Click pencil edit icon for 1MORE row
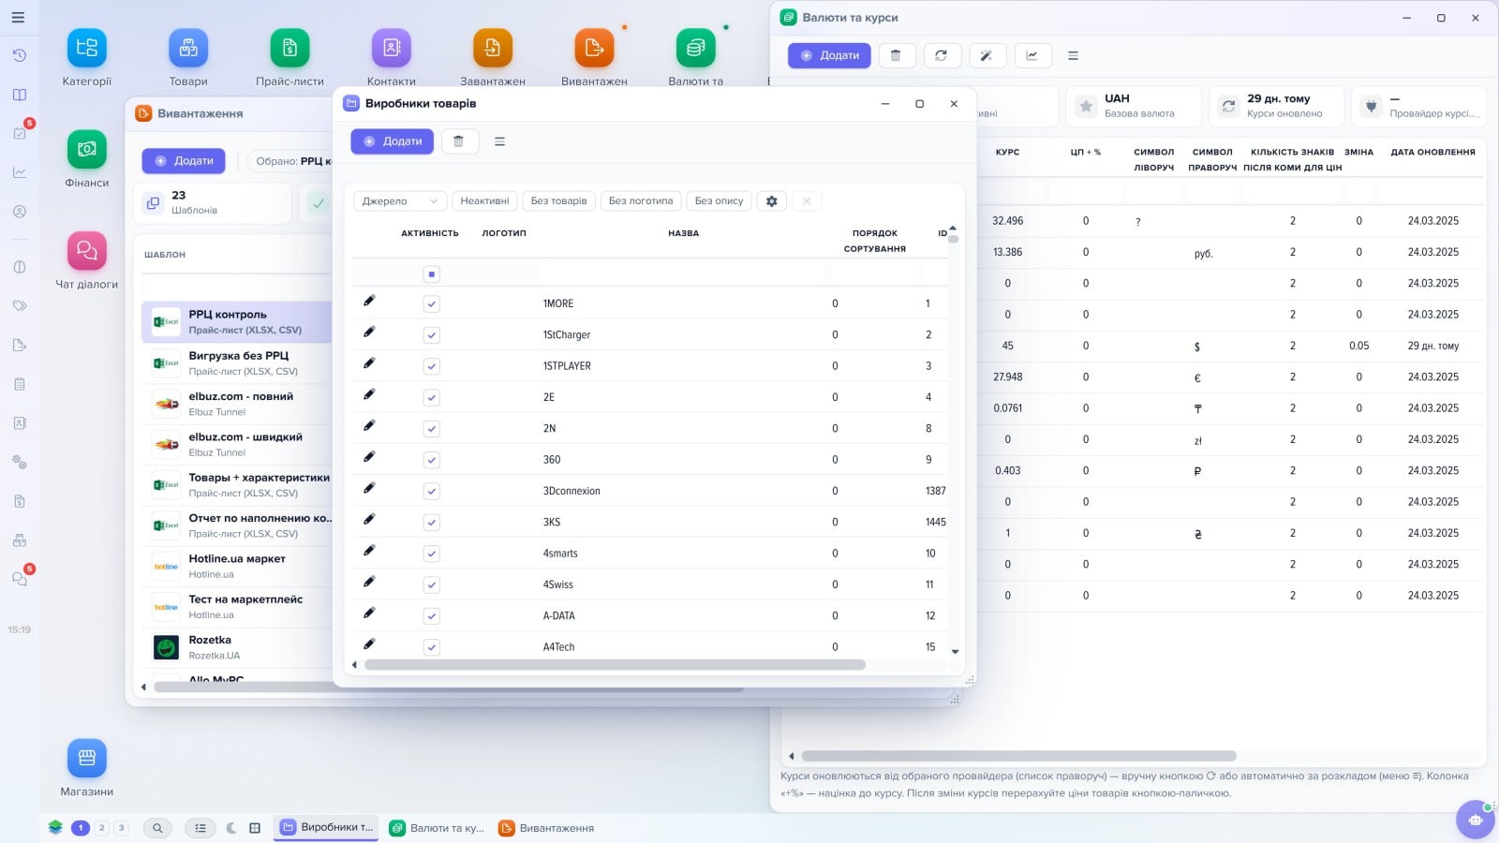The height and width of the screenshot is (843, 1499). click(369, 301)
